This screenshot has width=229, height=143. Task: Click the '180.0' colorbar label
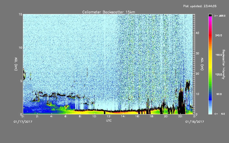[219, 55]
